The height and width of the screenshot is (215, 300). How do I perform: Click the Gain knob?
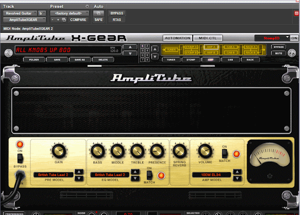coord(59,151)
